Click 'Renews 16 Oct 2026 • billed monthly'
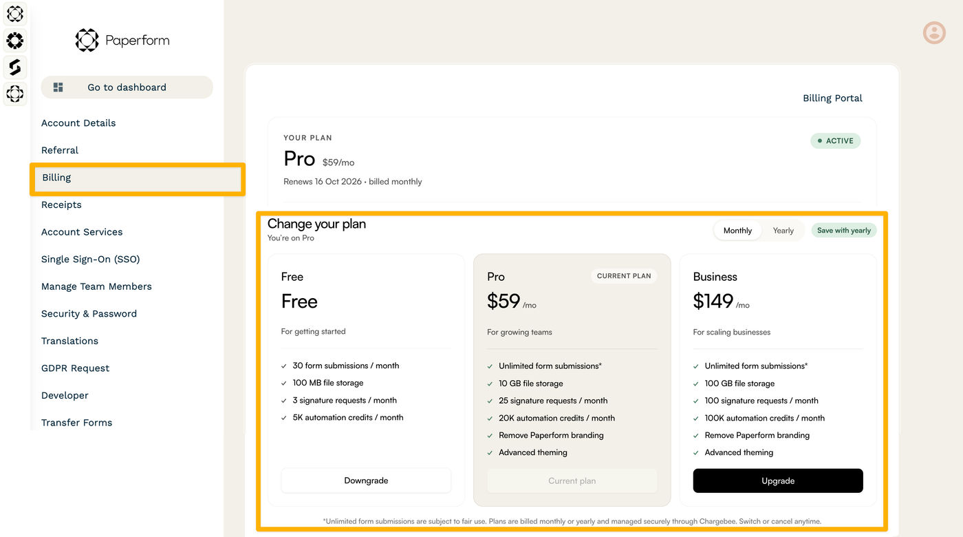963x537 pixels. (353, 182)
